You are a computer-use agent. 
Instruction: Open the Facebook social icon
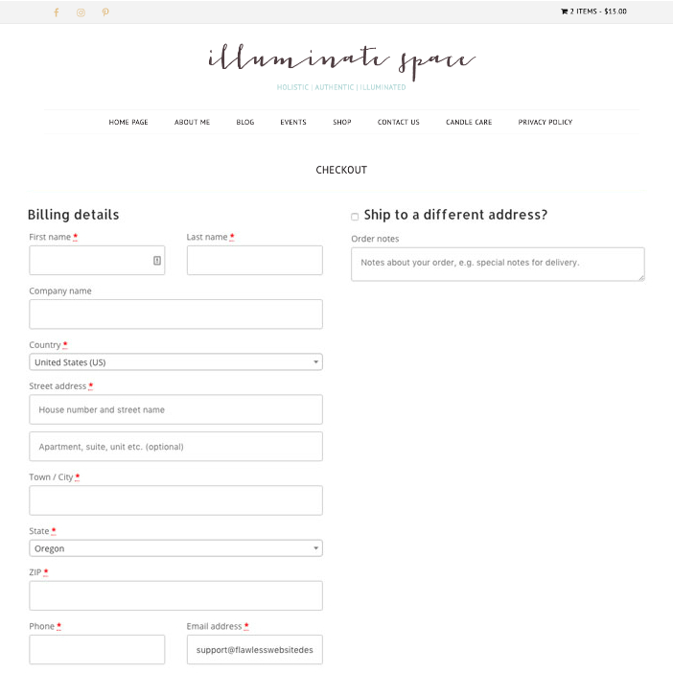pyautogui.click(x=56, y=12)
